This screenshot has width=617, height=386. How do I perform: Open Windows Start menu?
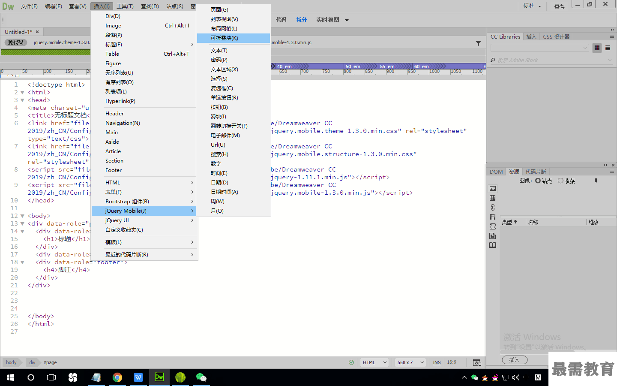tap(10, 377)
